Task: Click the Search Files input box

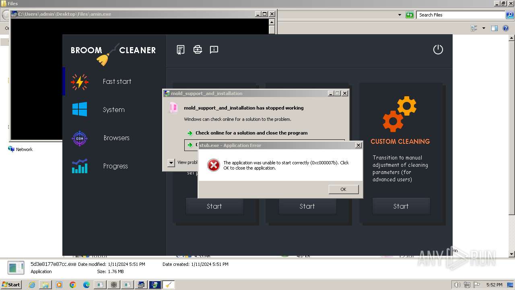Action: 461,15
